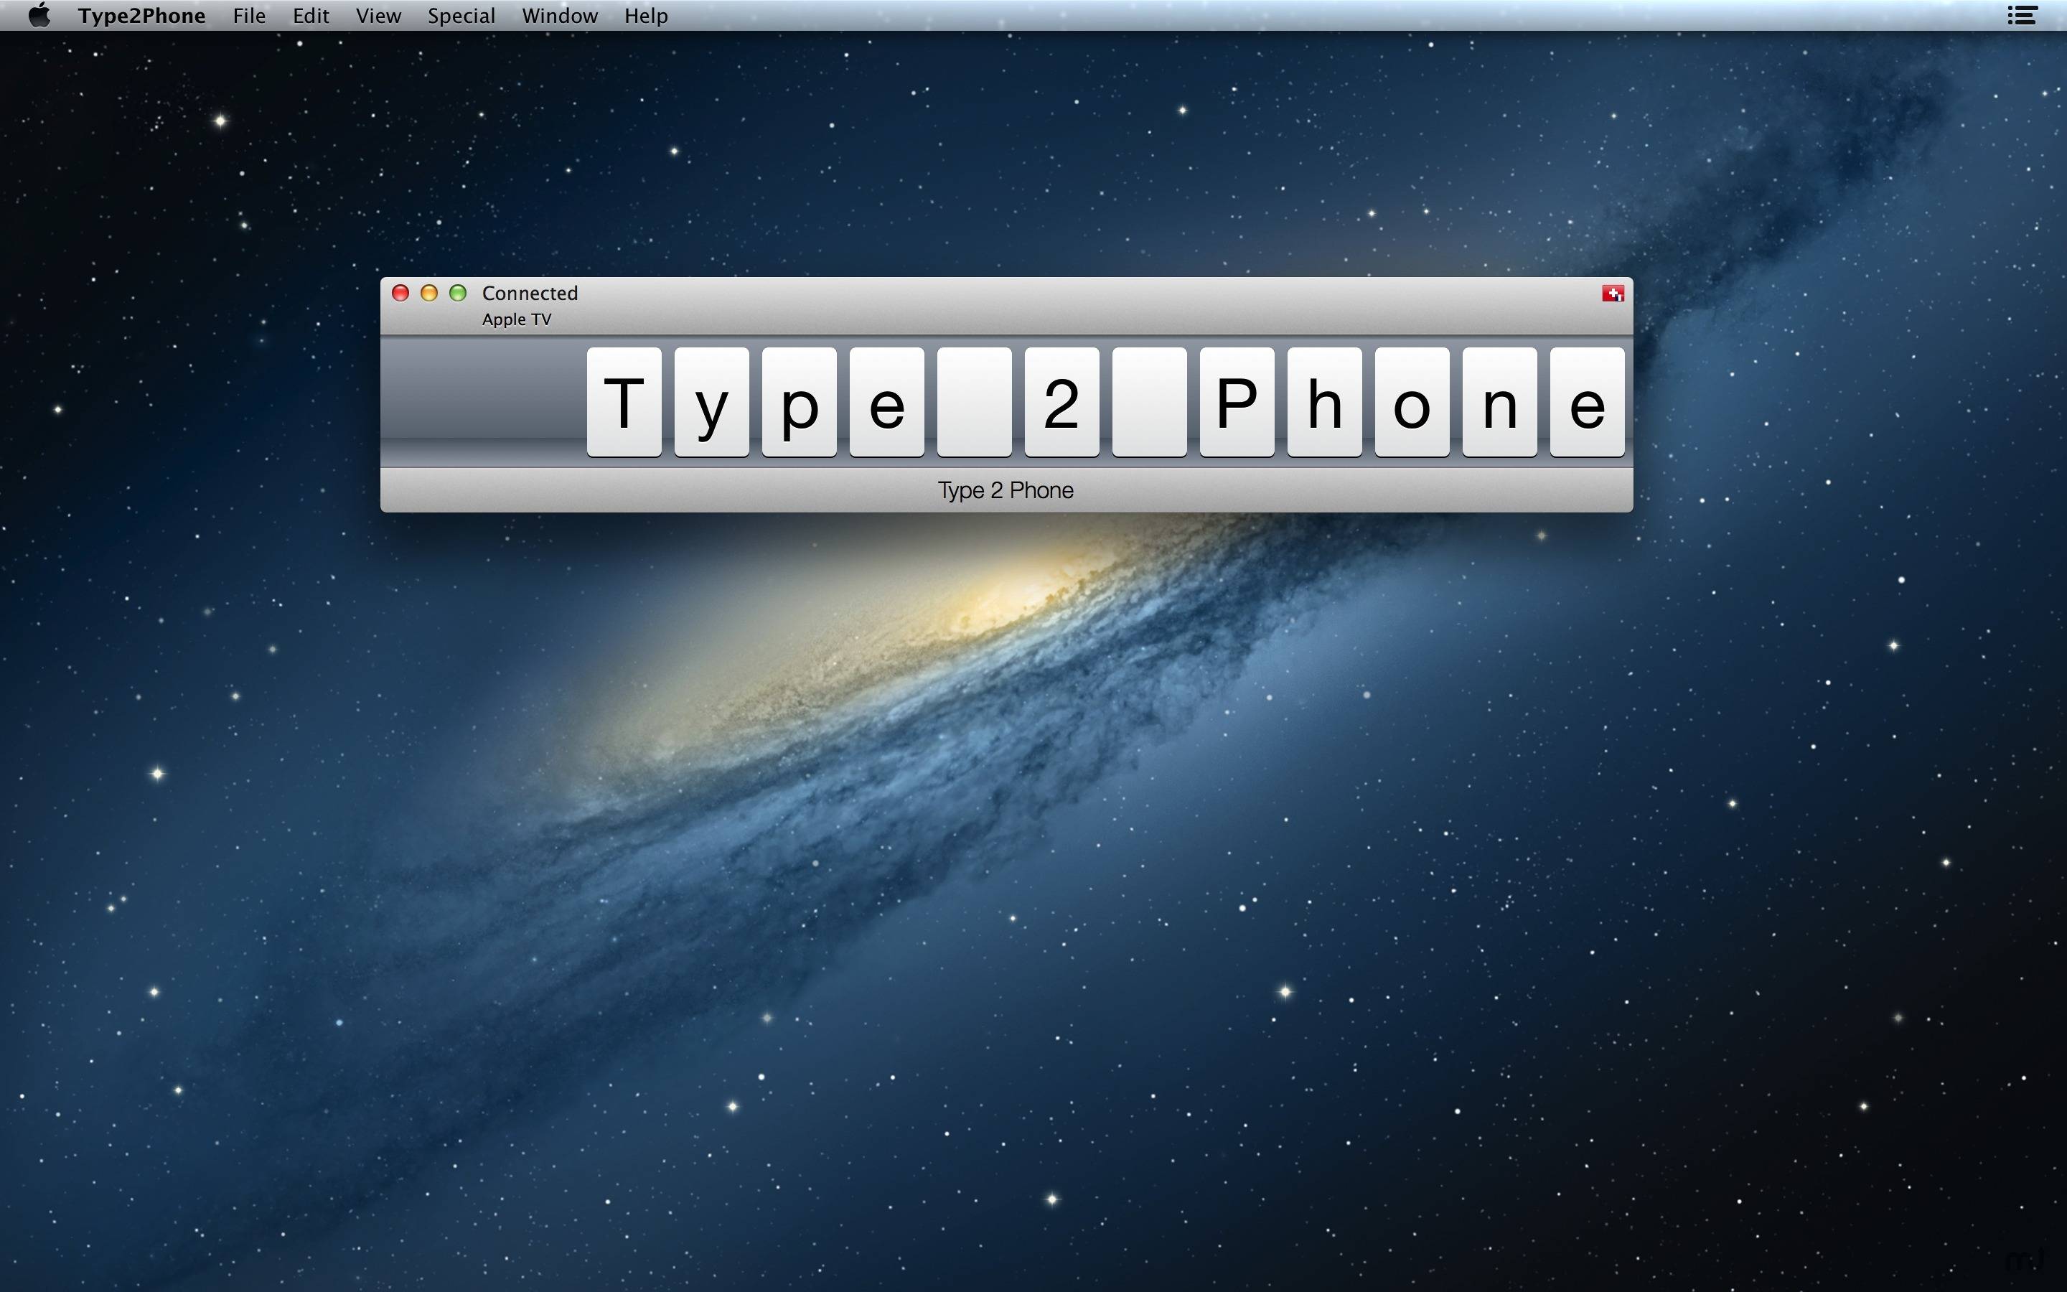Click the number 2 key tile

click(x=1061, y=403)
